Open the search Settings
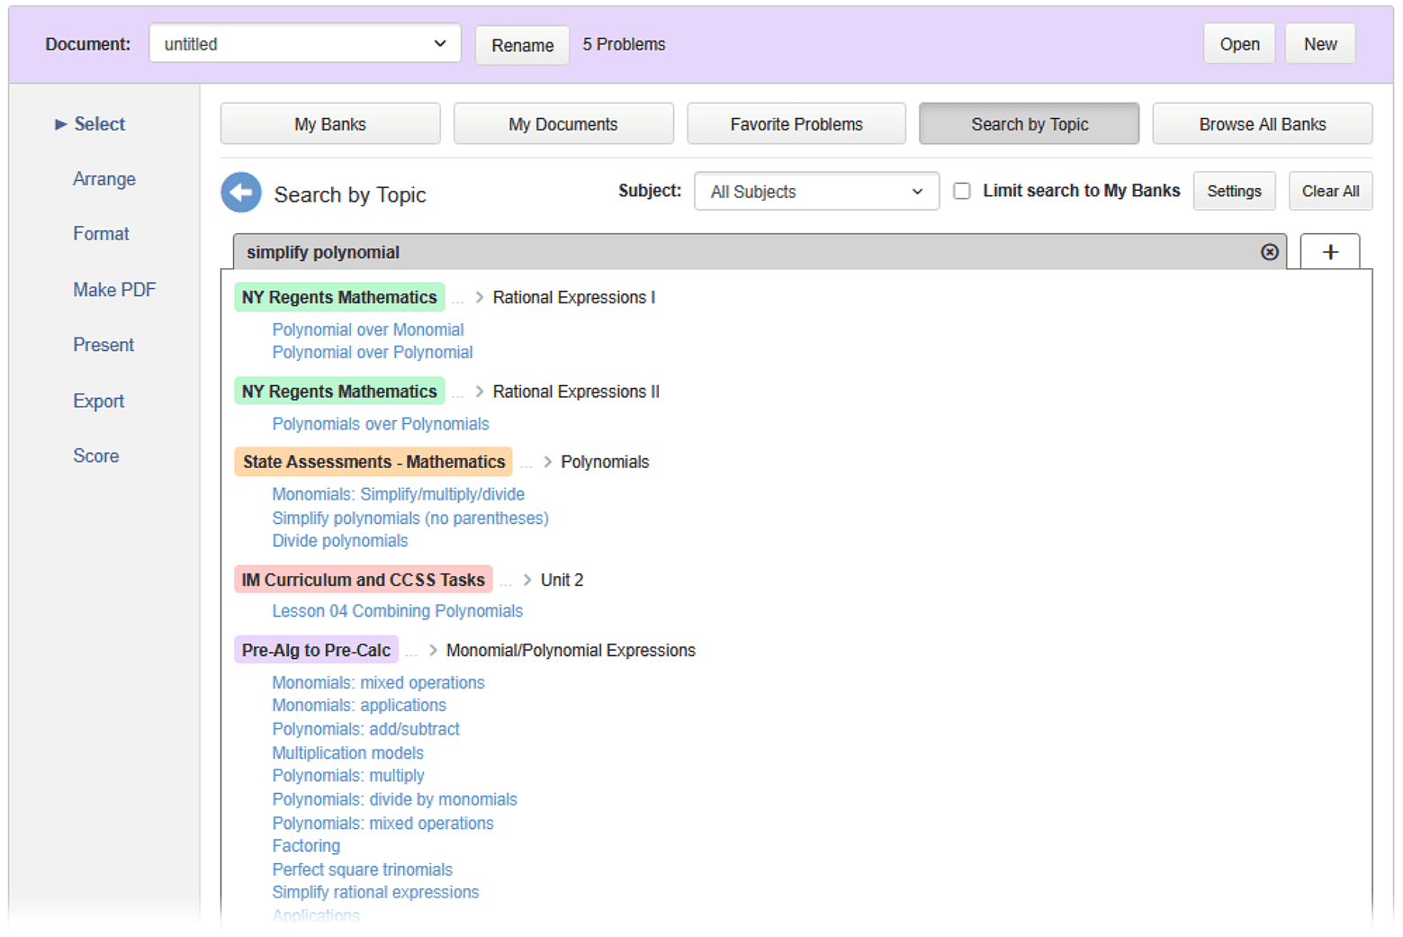This screenshot has width=1403, height=937. point(1234,191)
